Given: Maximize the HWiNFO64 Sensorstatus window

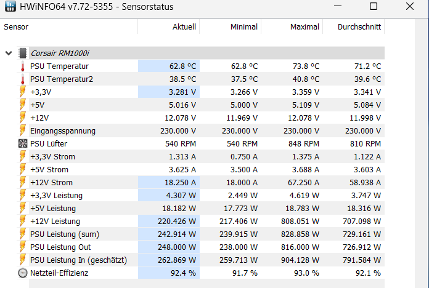Looking at the screenshot, I should (x=374, y=6).
